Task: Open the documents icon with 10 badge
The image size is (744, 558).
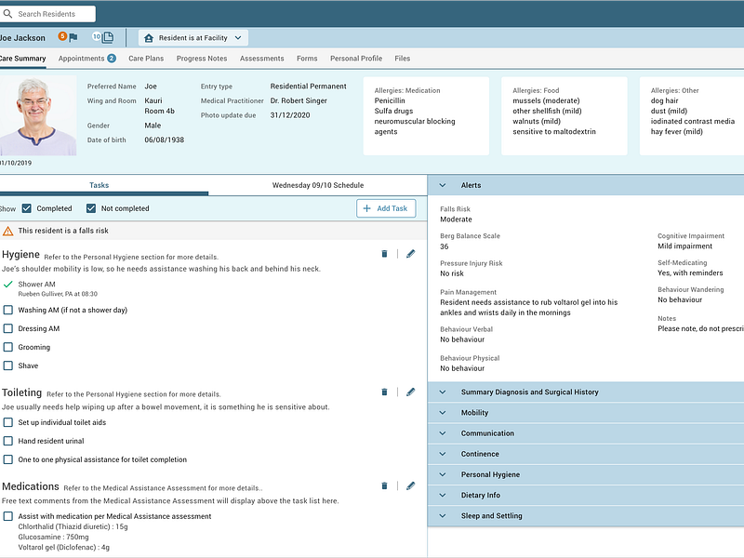Action: click(103, 37)
